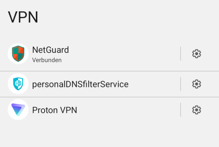This screenshot has width=219, height=147.
Task: Click the divider beside Proton VPN's gear
Action: tap(181, 110)
